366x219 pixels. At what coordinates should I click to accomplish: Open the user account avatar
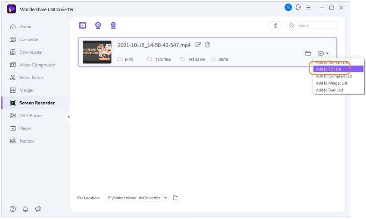[x=288, y=7]
